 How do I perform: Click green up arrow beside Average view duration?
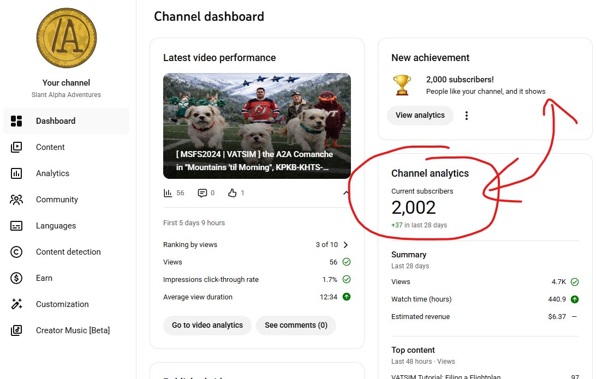click(x=347, y=297)
